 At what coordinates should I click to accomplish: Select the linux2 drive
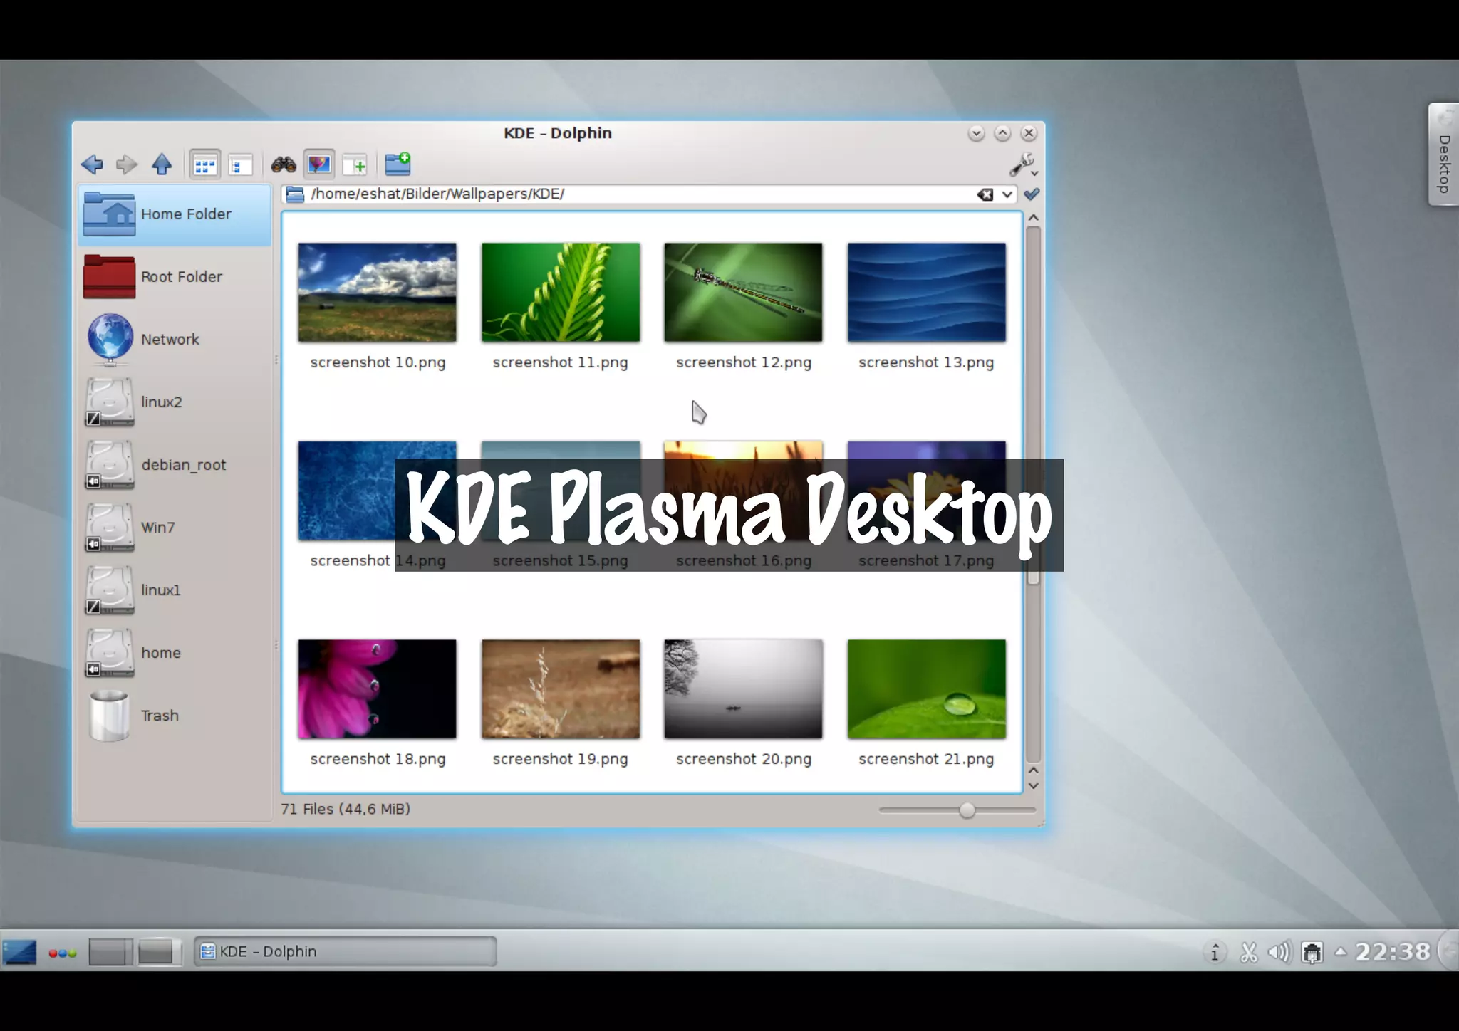coord(175,402)
